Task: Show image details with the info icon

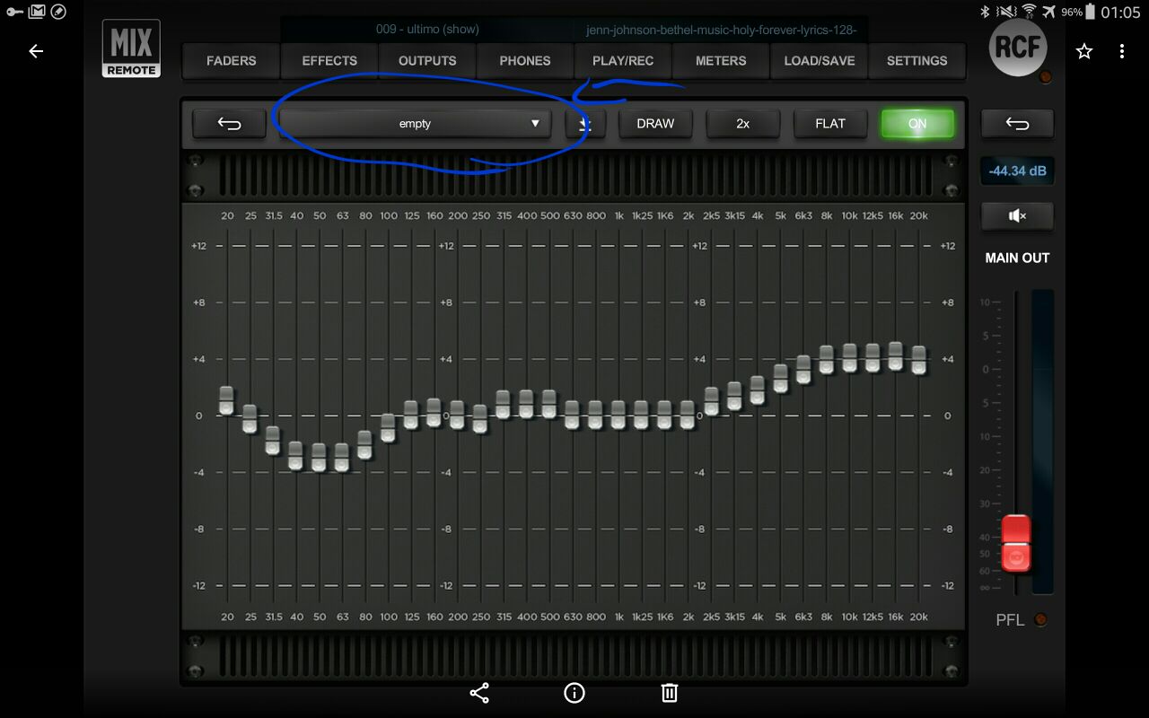Action: tap(574, 693)
